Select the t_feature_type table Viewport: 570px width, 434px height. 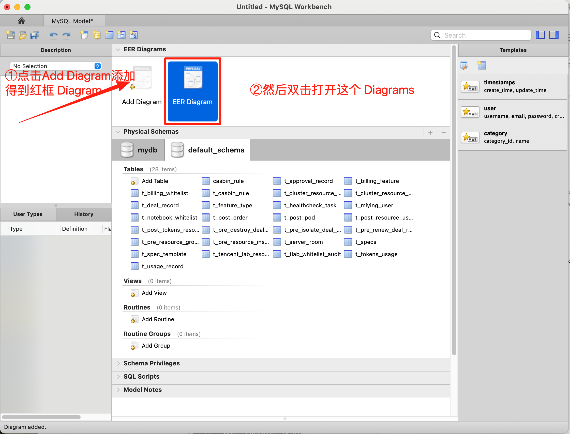point(227,205)
